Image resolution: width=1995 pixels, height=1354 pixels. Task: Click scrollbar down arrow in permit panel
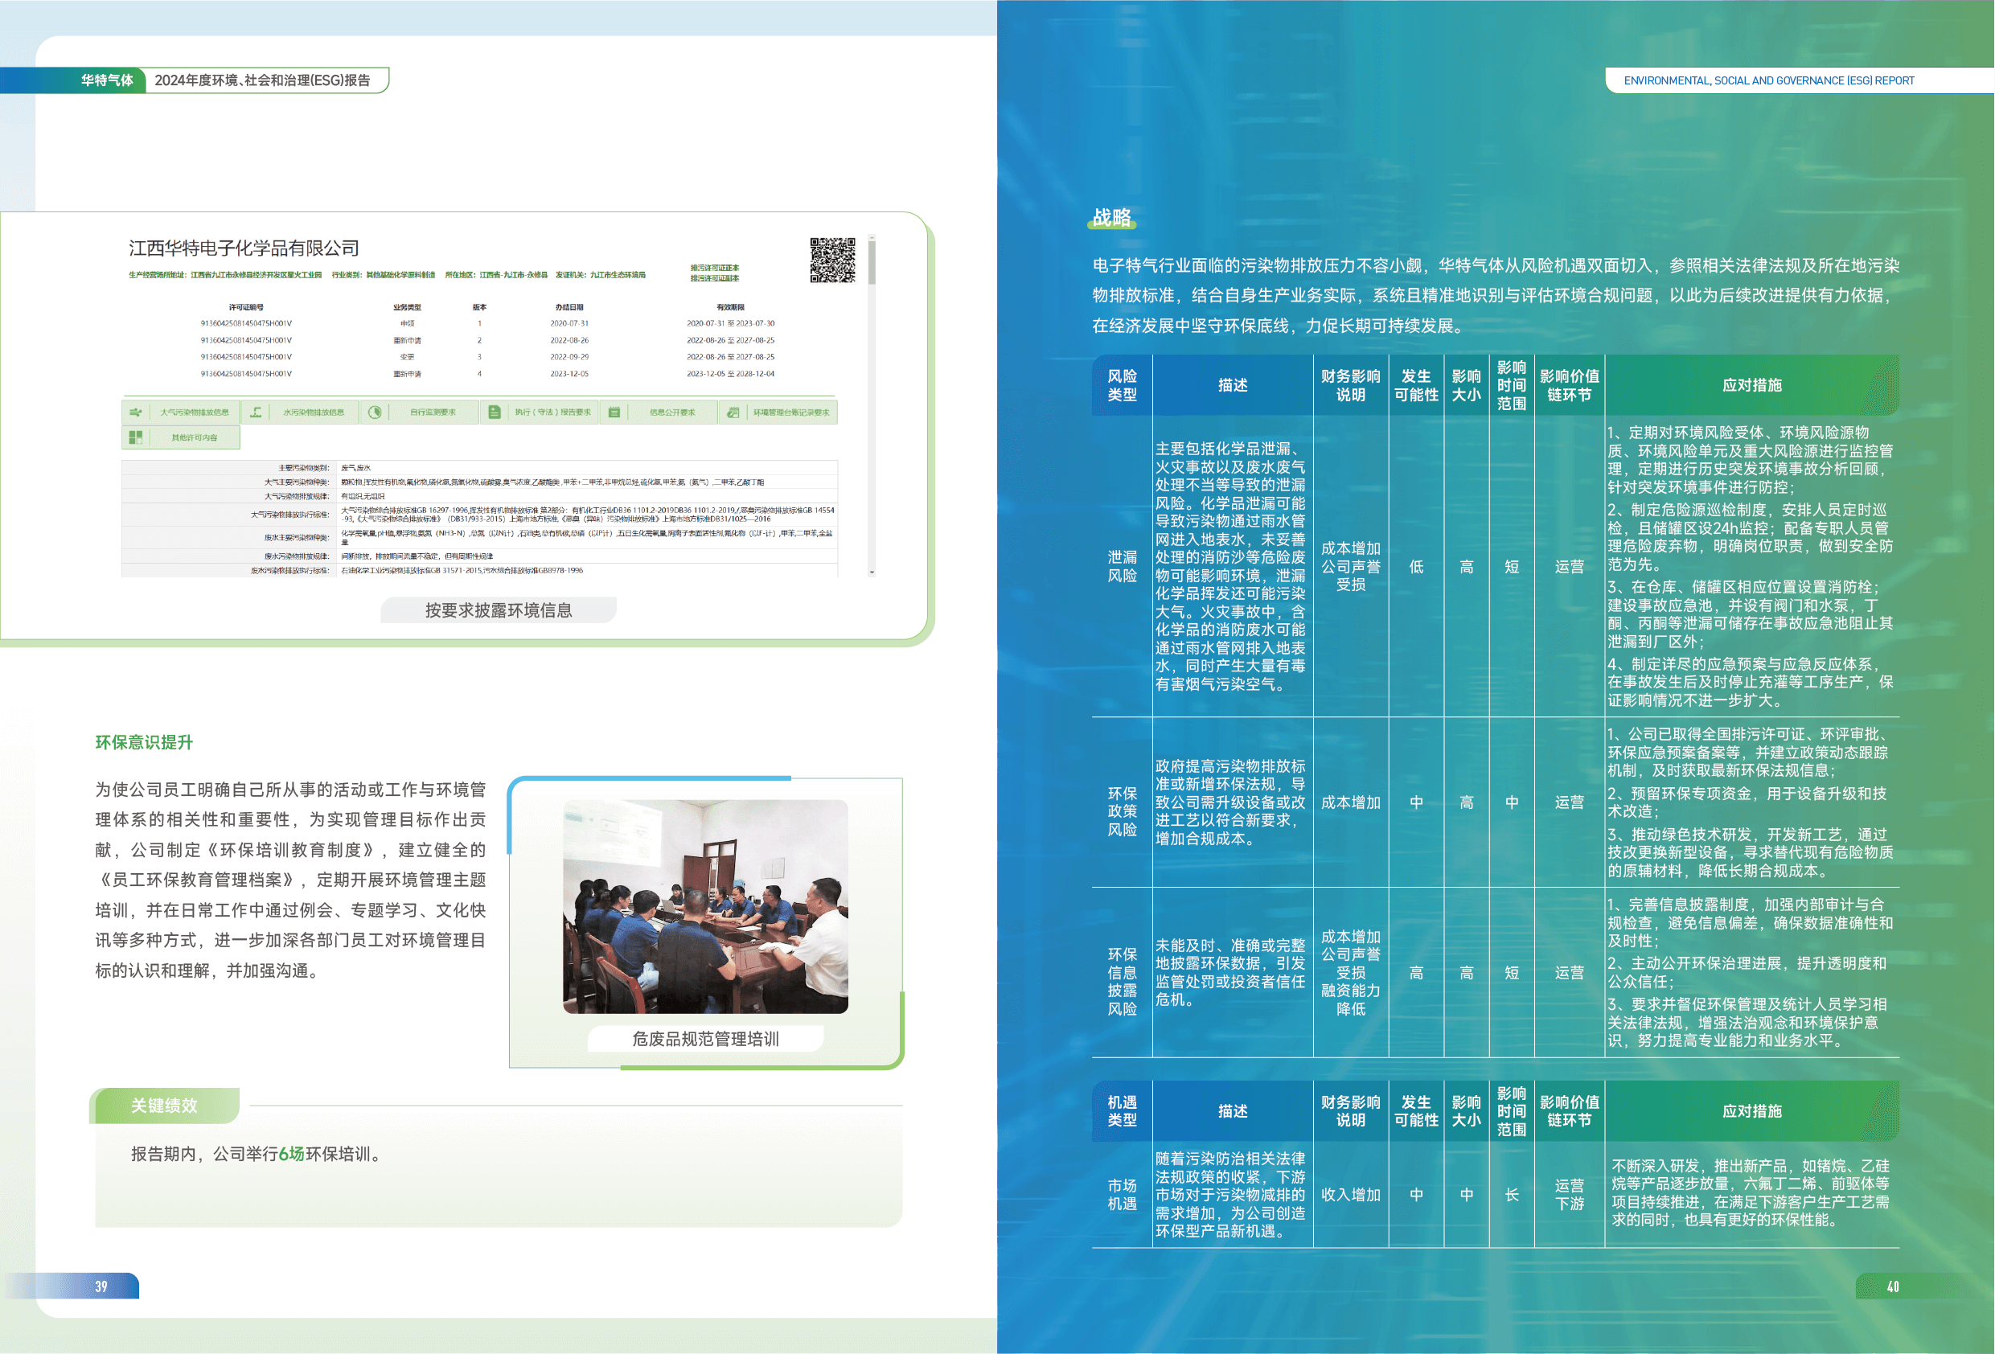(x=872, y=571)
